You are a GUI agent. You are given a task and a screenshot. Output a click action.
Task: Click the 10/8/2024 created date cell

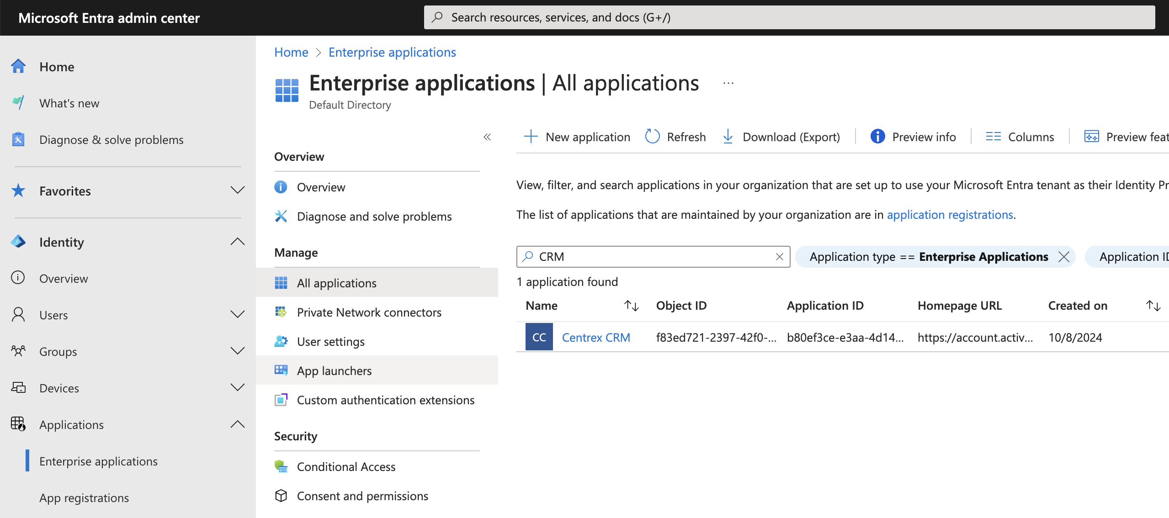coord(1075,337)
